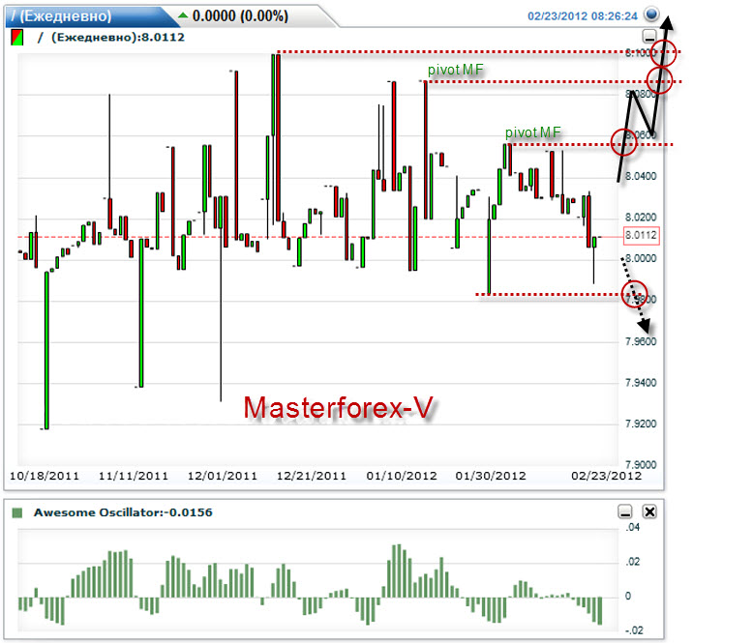The image size is (753, 643).
Task: Click the .02 oscillator axis label
Action: coord(633,562)
